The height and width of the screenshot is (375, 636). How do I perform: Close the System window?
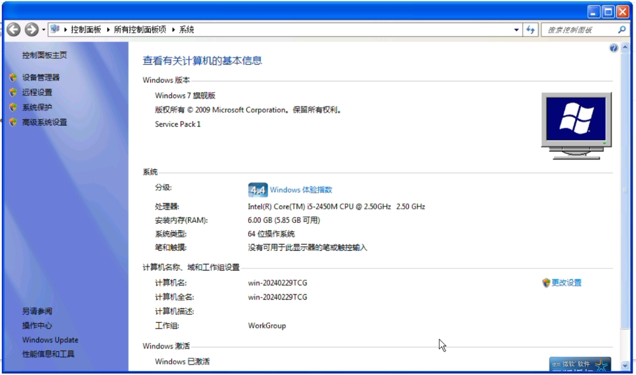pyautogui.click(x=623, y=12)
